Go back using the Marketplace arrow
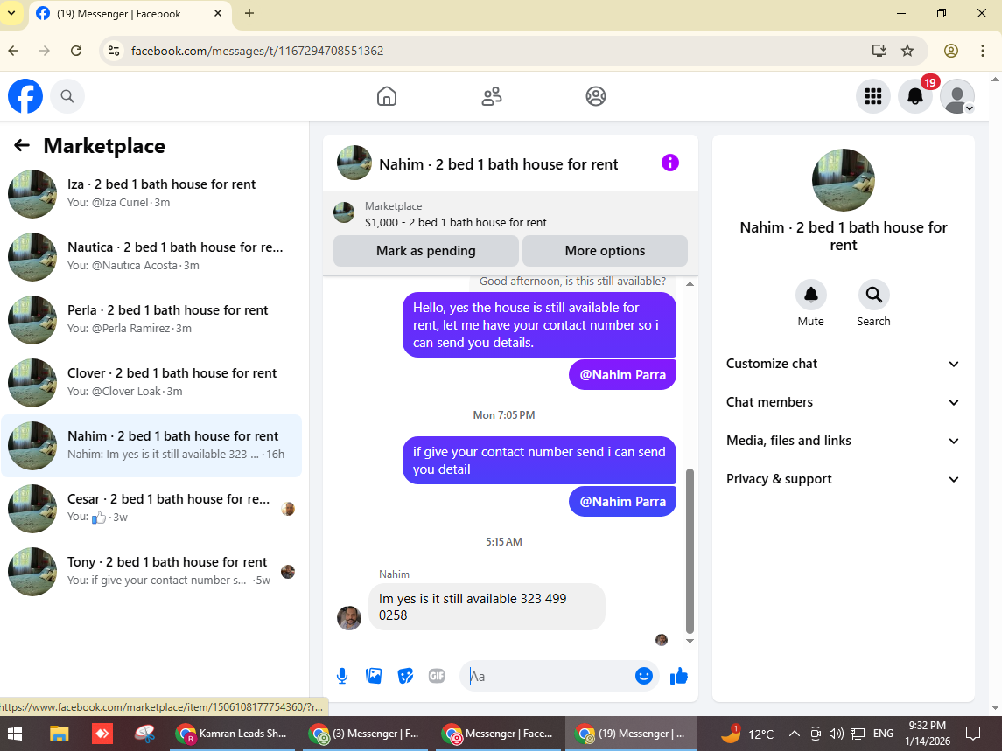Screen dimensions: 1002x751 [22, 146]
